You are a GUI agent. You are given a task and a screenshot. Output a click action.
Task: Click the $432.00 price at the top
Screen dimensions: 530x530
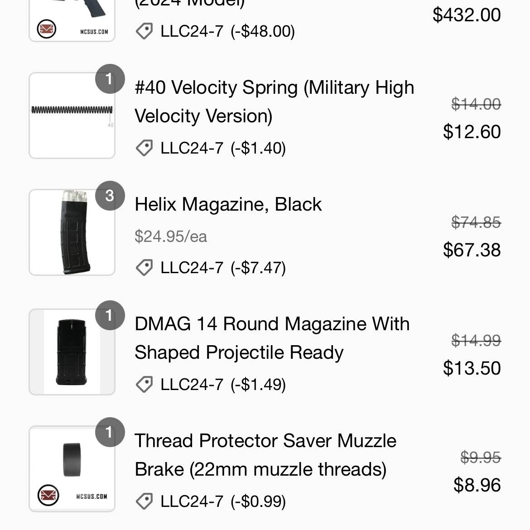click(x=467, y=15)
